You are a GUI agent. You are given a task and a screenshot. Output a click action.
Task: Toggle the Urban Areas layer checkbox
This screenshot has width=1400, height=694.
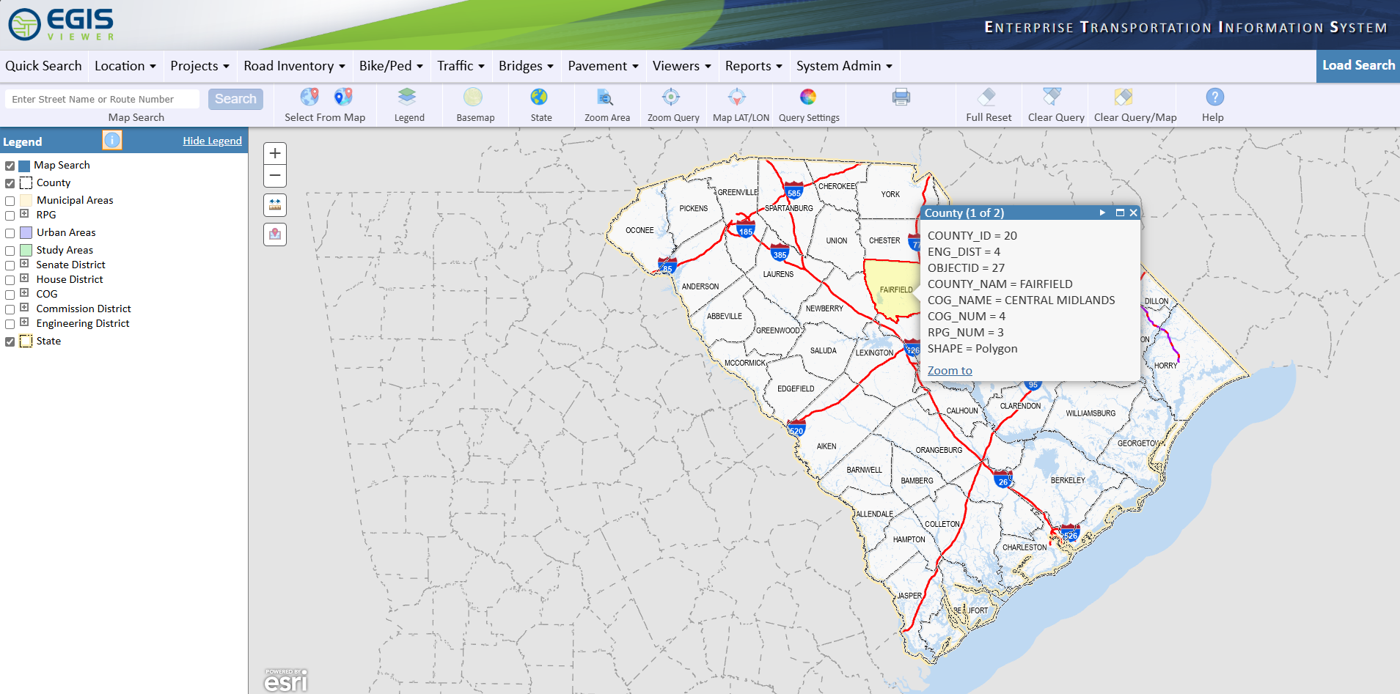tap(10, 233)
